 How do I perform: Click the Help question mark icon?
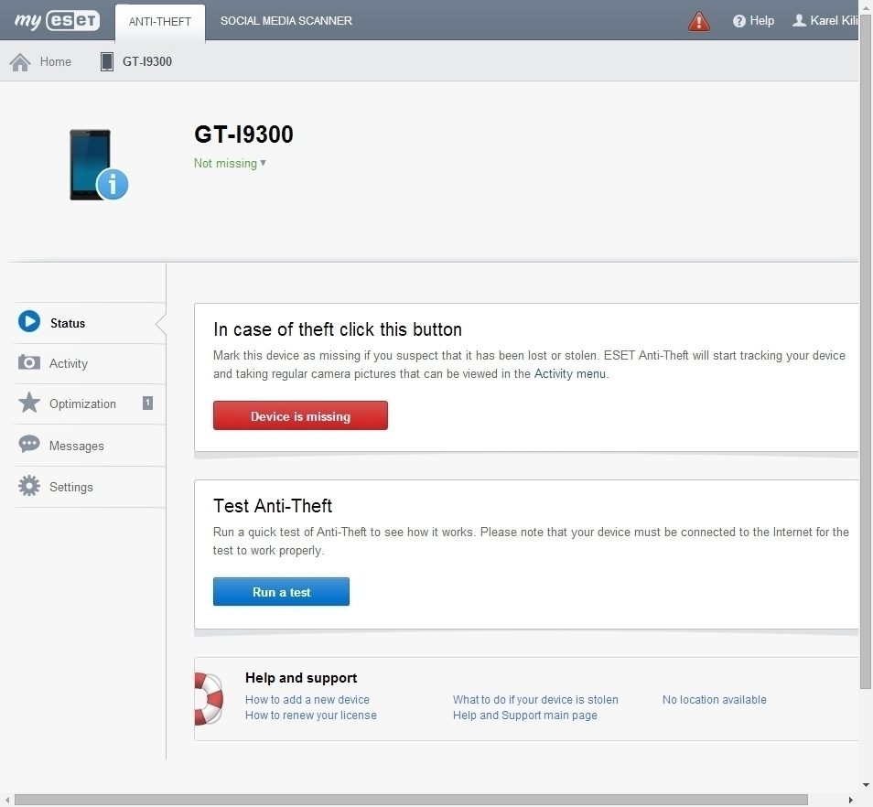click(x=738, y=21)
